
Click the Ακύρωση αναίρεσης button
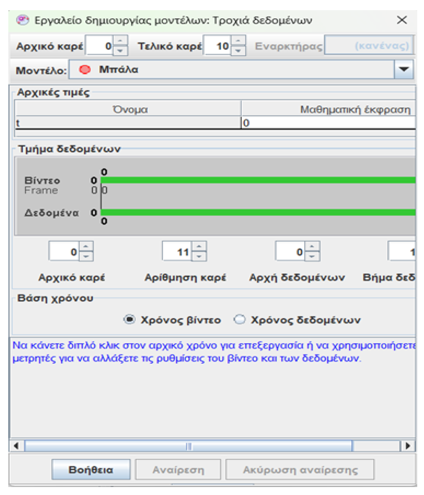[x=300, y=469]
